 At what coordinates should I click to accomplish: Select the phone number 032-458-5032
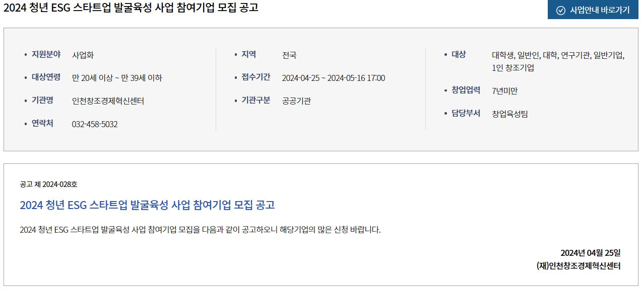pos(95,124)
